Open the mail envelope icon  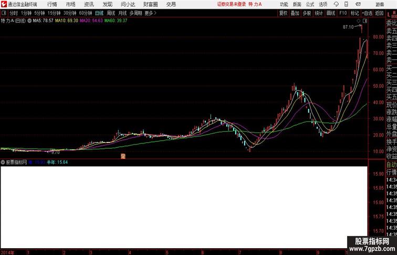(x=358, y=4)
